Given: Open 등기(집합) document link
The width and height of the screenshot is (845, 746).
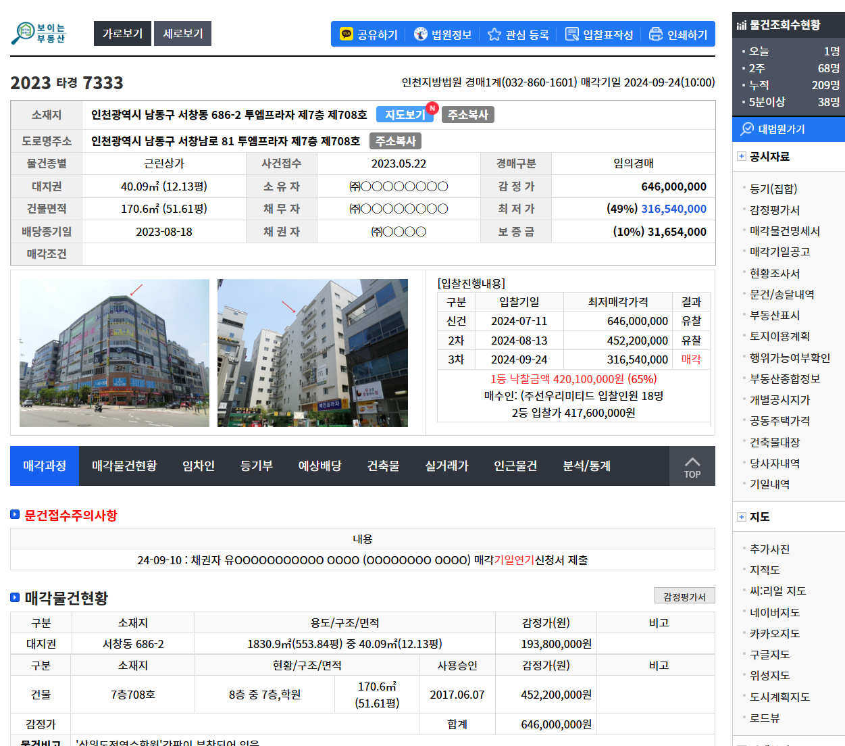Looking at the screenshot, I should (x=773, y=189).
